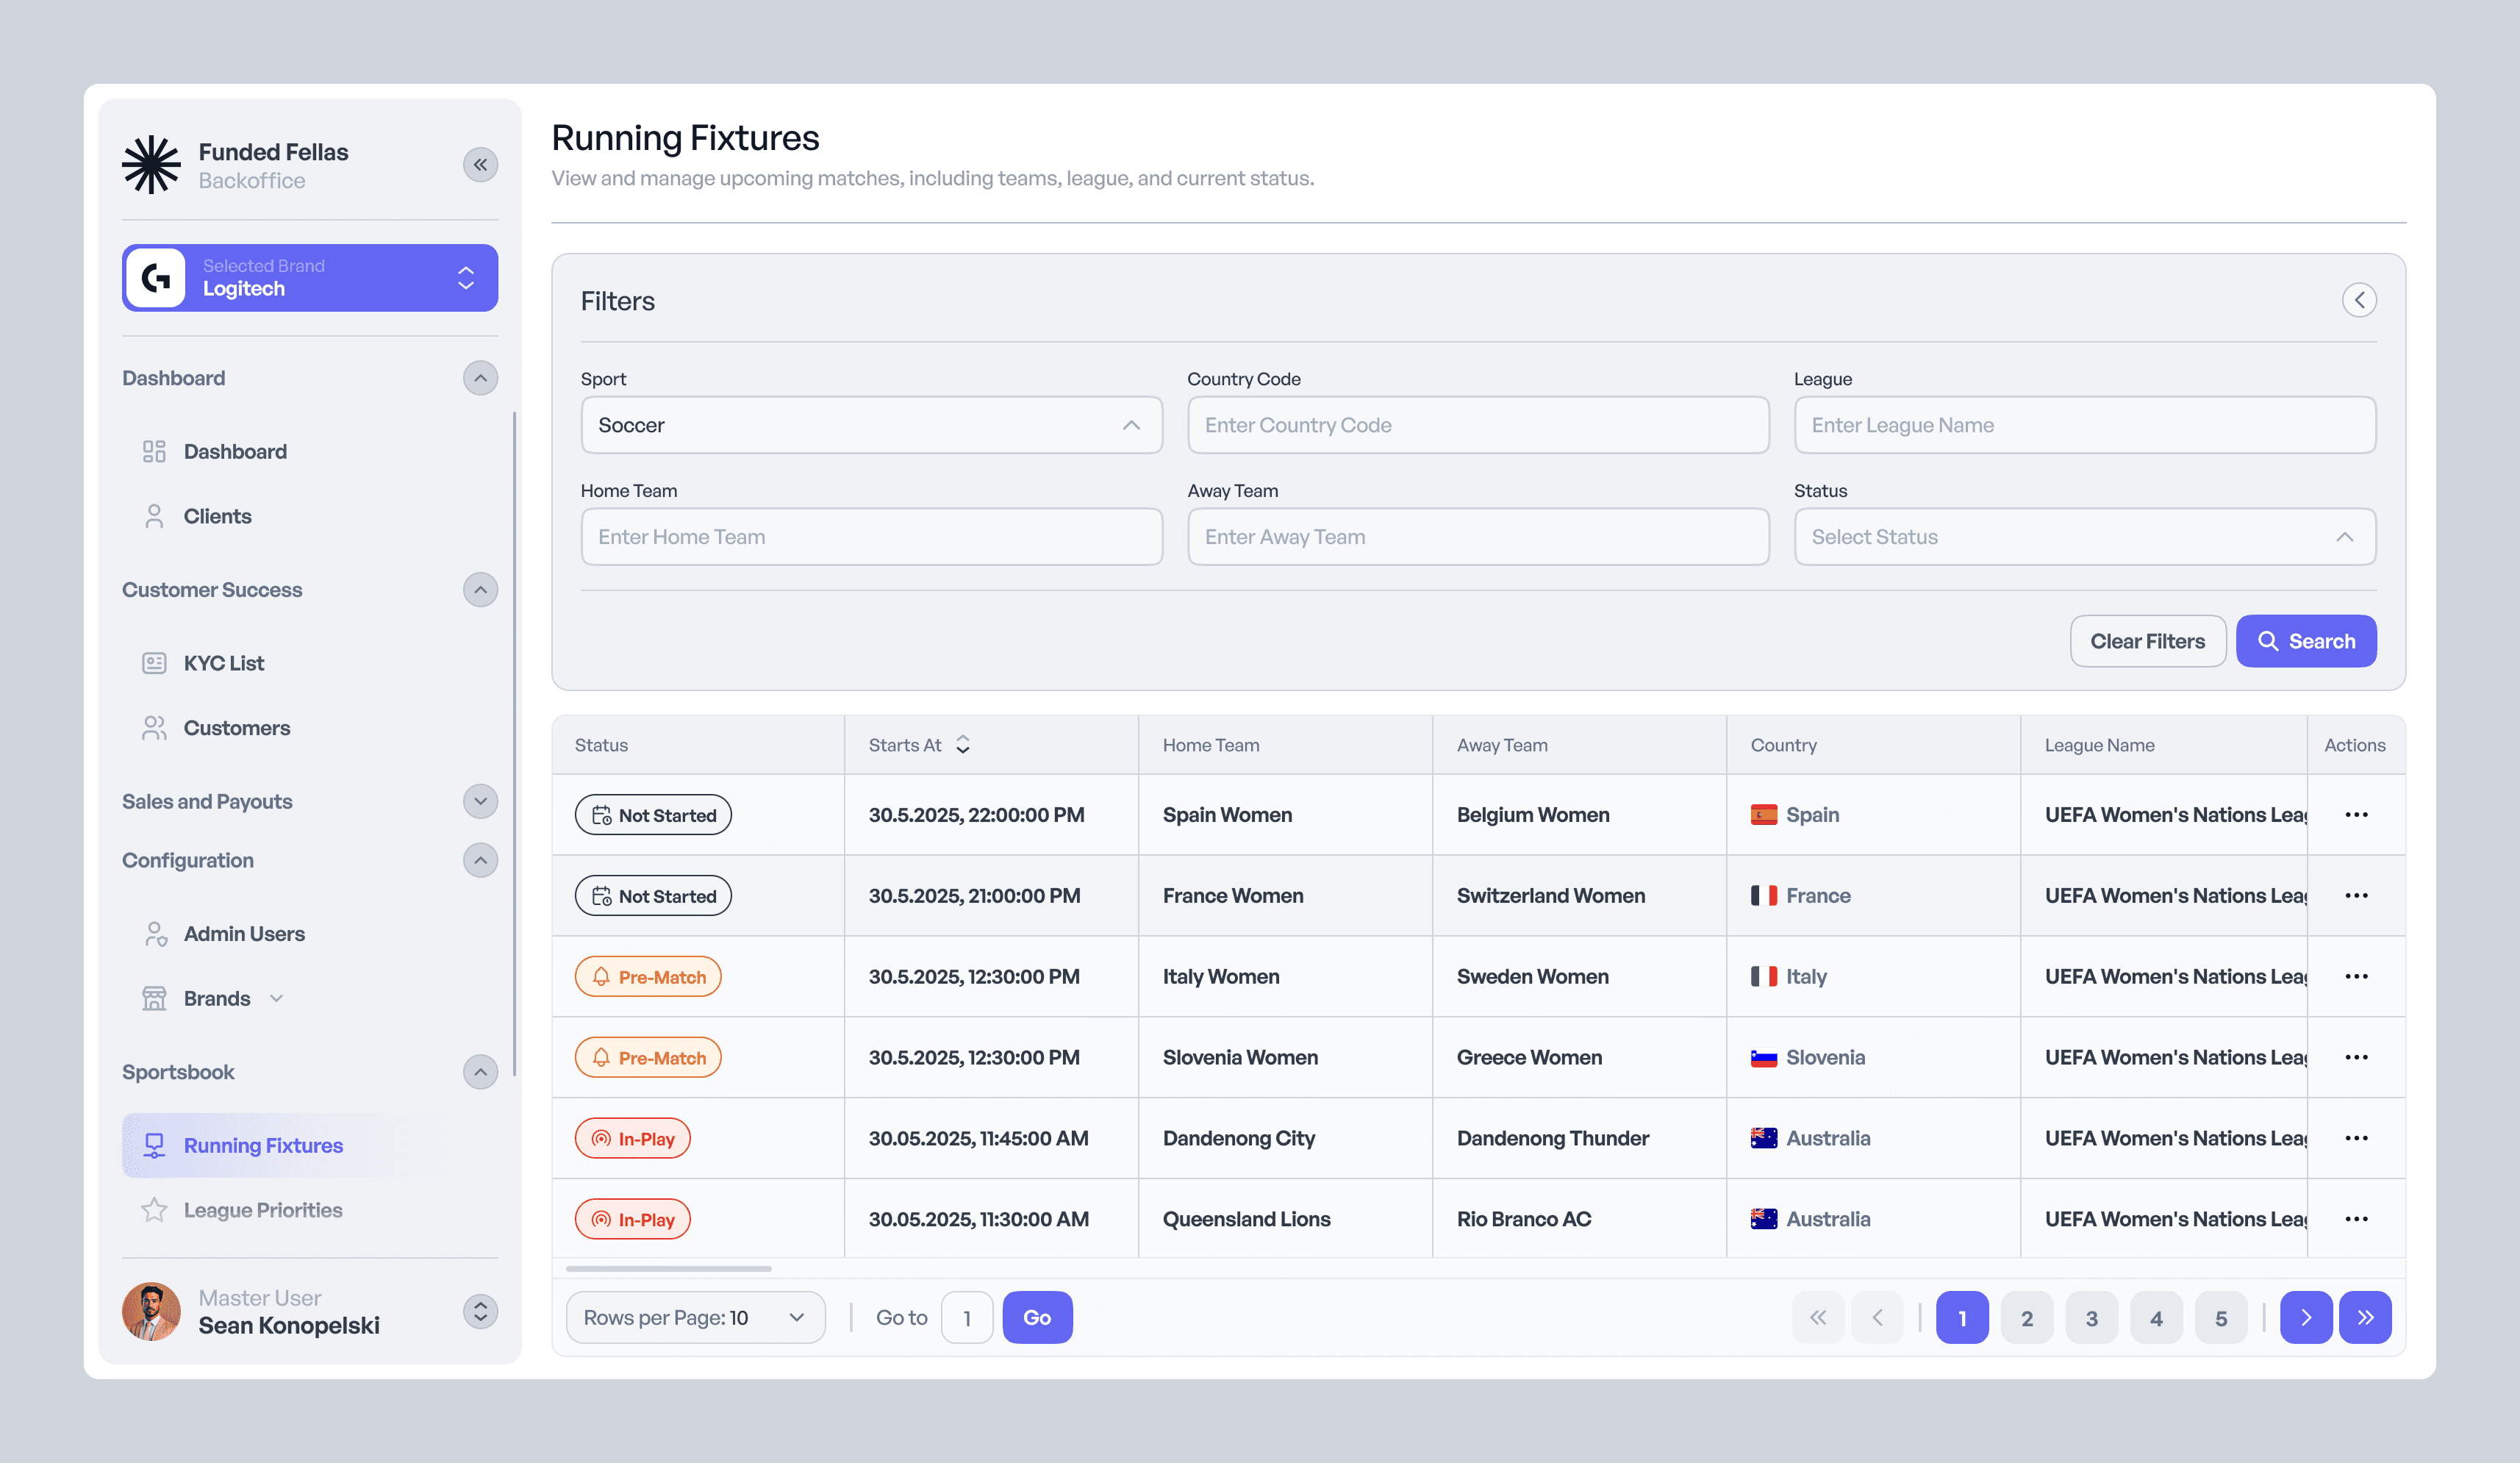Sort by Starts At column arrows
The width and height of the screenshot is (2520, 1463).
pyautogui.click(x=962, y=745)
